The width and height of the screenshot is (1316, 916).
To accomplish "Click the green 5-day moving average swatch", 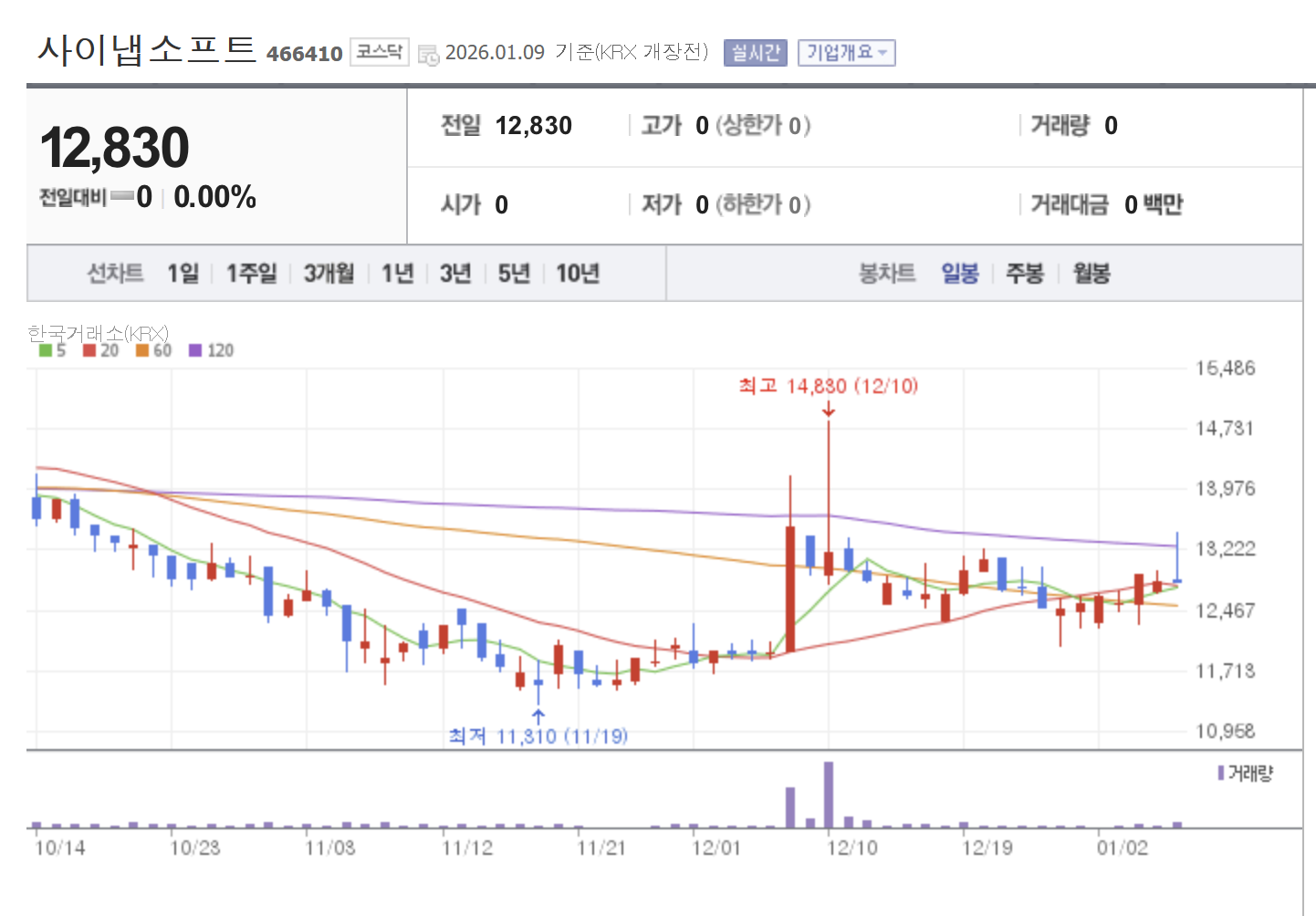I will [46, 350].
